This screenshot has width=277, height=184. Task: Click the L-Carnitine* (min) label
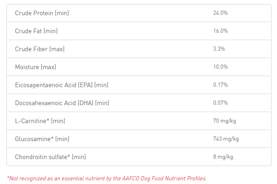[x=40, y=121]
